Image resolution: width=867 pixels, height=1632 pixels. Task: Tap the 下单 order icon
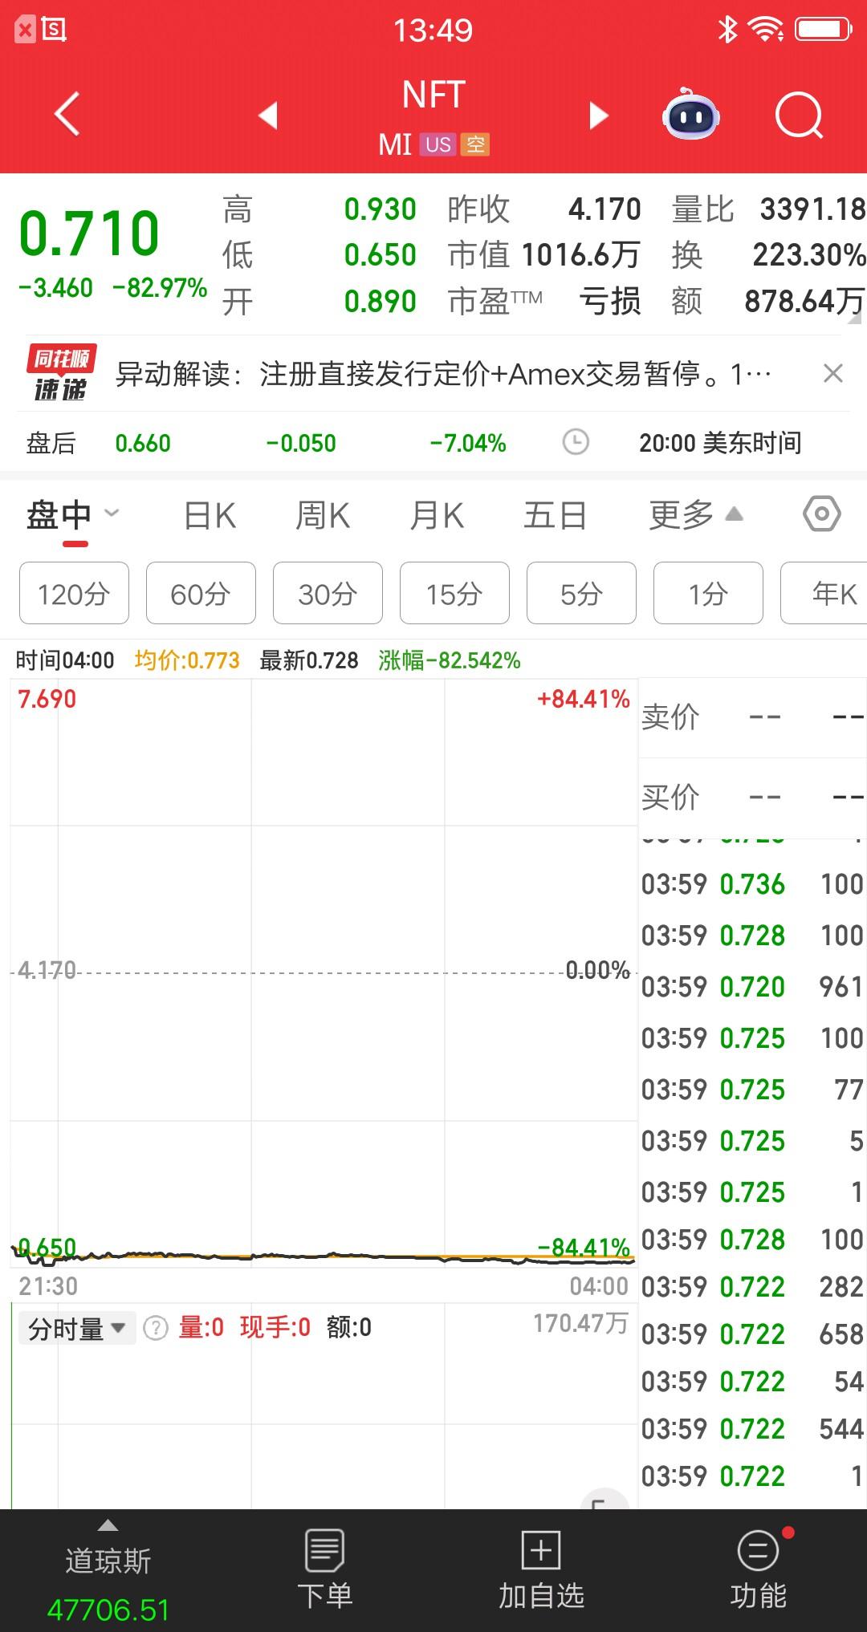click(324, 1550)
